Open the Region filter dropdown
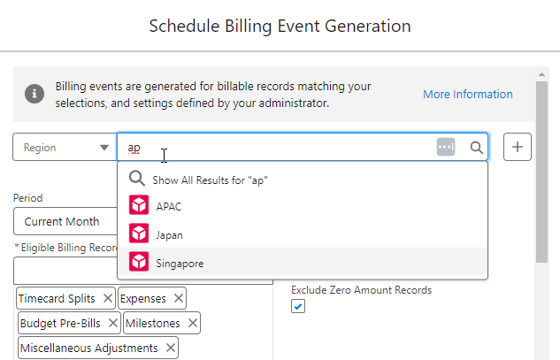The image size is (560, 360). (64, 148)
